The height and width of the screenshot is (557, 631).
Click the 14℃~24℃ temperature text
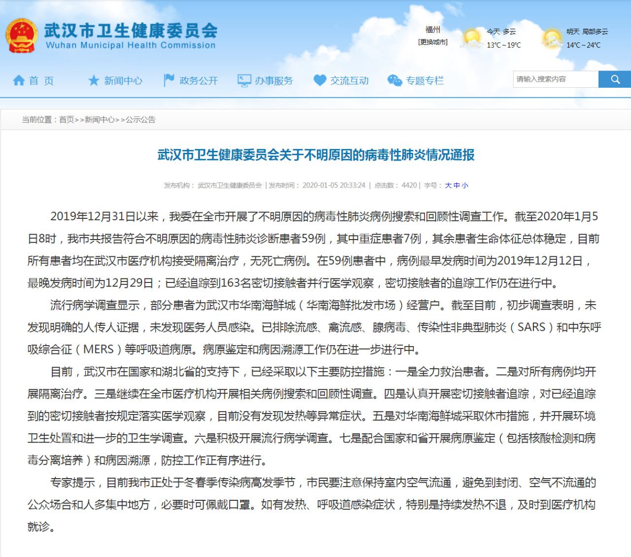pyautogui.click(x=584, y=45)
